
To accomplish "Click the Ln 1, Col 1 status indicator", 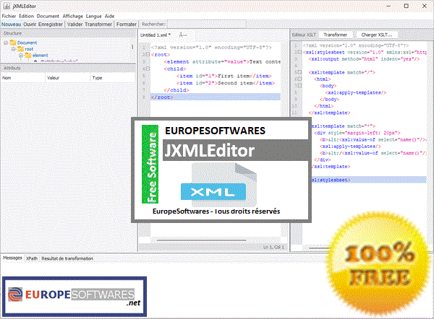I will pos(273,247).
